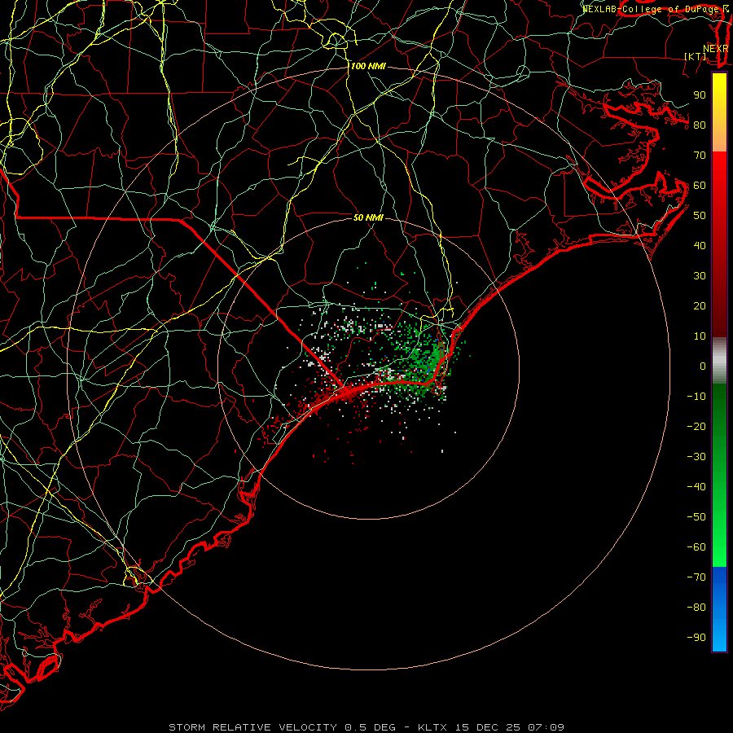This screenshot has width=733, height=733.
Task: Click the 40 value on the velocity scale
Action: pyautogui.click(x=700, y=246)
